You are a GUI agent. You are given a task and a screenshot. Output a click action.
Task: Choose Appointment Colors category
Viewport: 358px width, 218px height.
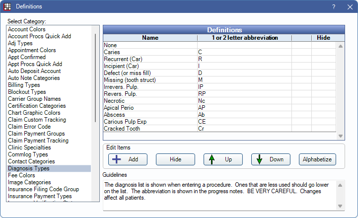tap(32, 50)
